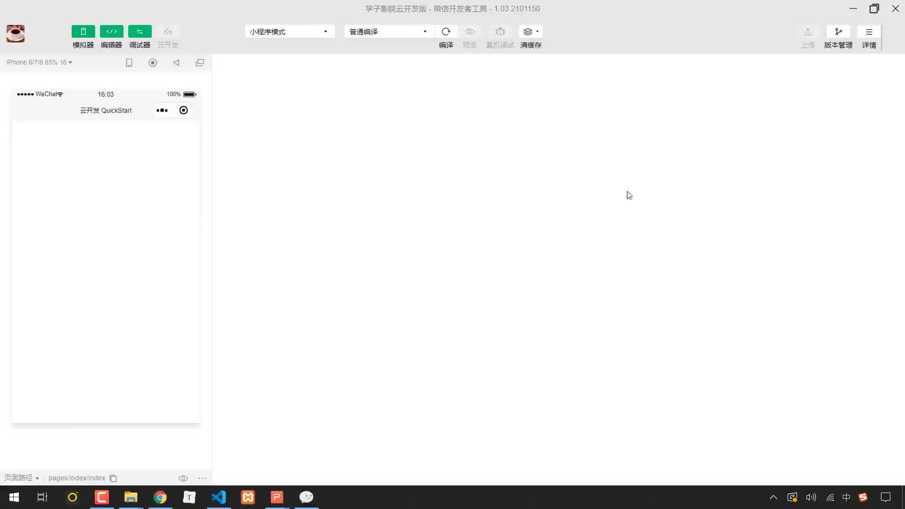The width and height of the screenshot is (905, 509).
Task: Click the upload (上传) icon
Action: coord(808,32)
